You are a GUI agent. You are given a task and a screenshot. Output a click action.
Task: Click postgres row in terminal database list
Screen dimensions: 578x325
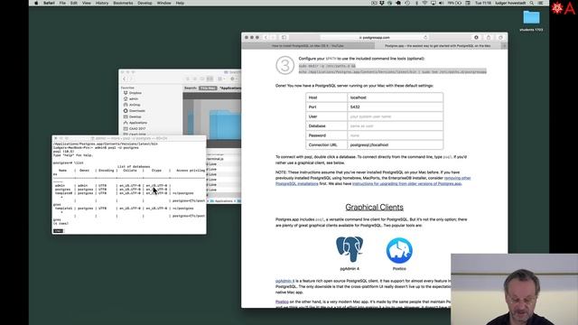click(x=112, y=189)
